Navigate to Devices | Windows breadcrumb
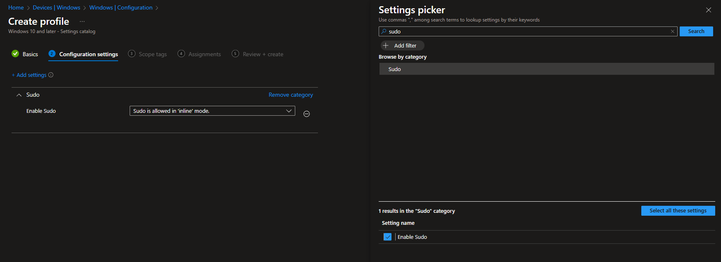 [x=57, y=7]
